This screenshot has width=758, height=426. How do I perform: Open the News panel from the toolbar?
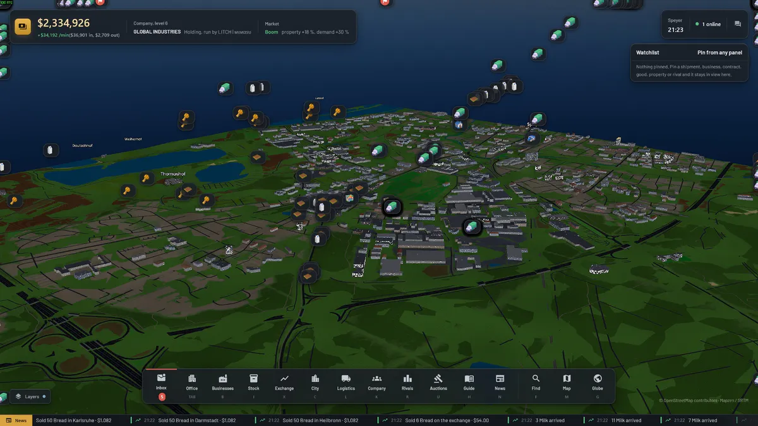500,386
